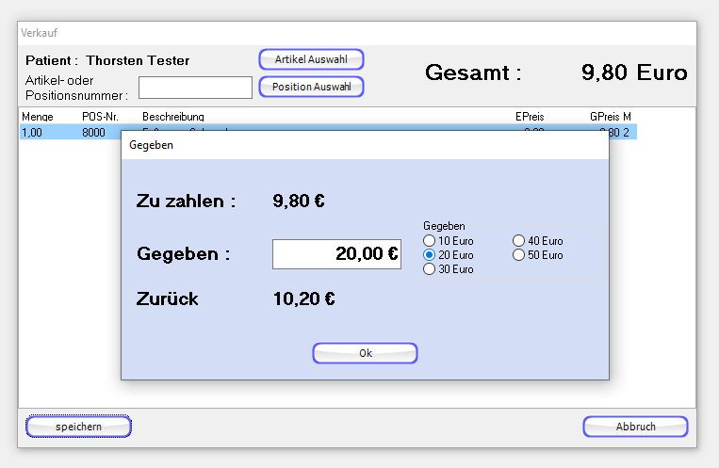Image resolution: width=719 pixels, height=468 pixels.
Task: Set given amount to 50 Euro
Action: pos(518,255)
